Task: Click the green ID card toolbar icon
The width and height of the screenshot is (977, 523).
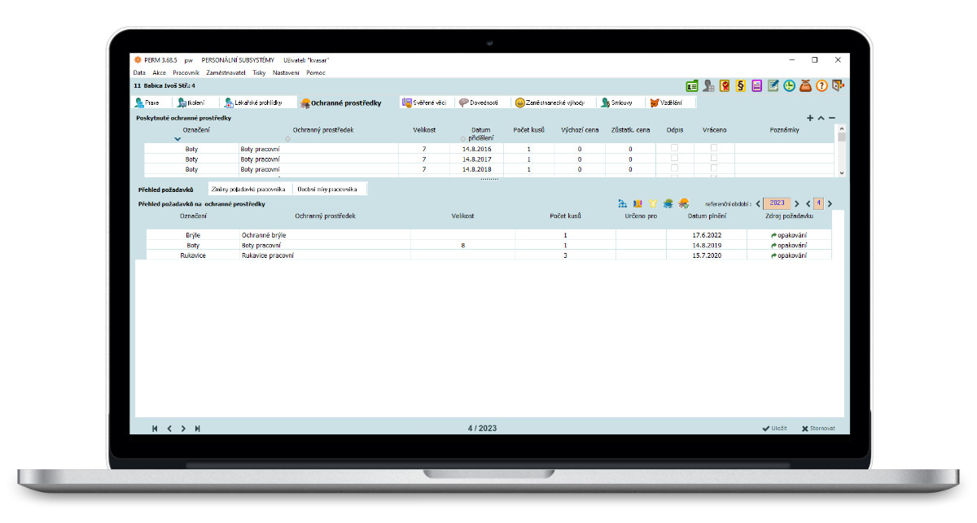Action: click(x=692, y=85)
